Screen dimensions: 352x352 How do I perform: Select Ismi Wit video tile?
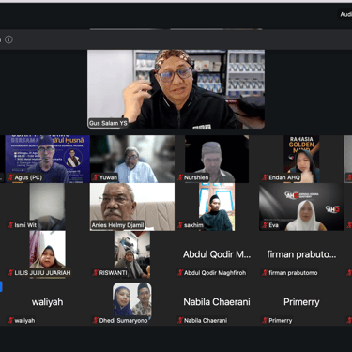(47, 207)
